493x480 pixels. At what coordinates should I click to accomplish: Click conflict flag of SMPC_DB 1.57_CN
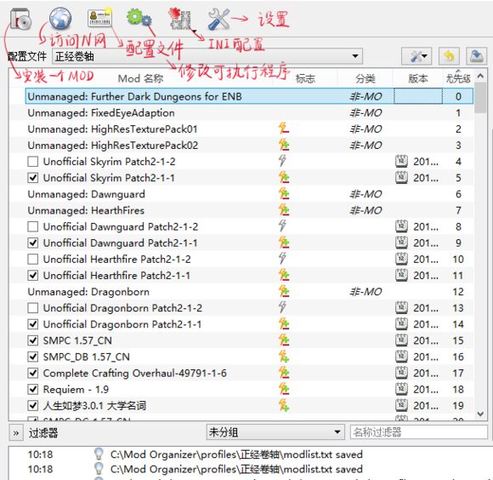coord(284,357)
